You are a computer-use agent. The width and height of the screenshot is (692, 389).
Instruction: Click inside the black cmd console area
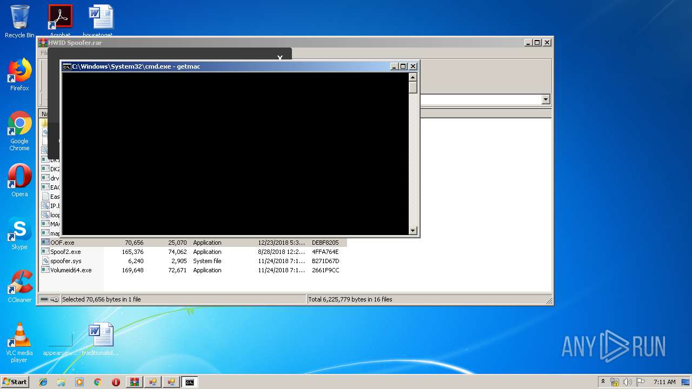[235, 153]
